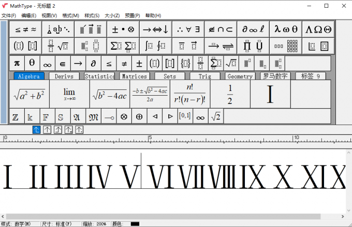The height and width of the screenshot is (227, 352).
Task: Open fraction and radical templates palette
Action: coord(58,46)
